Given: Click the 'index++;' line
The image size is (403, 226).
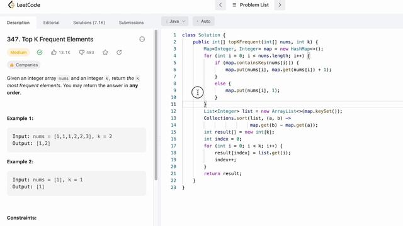Looking at the screenshot, I should 225,159.
